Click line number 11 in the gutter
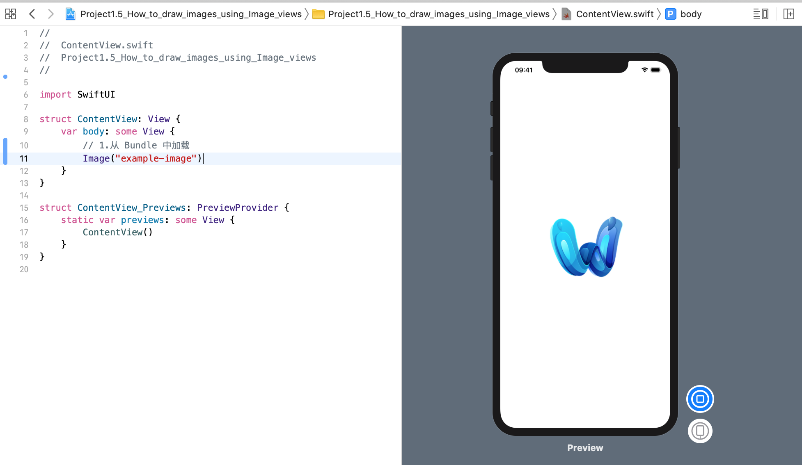 coord(24,159)
